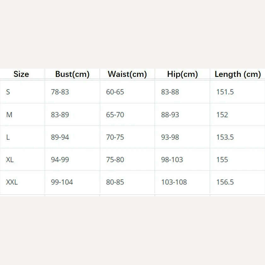
Task: Click bust value 99-104
Action: 62,182
